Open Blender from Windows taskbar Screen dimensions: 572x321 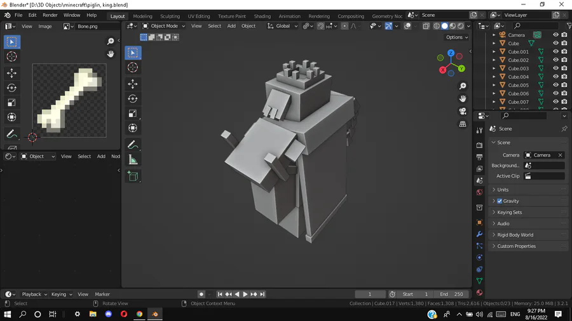click(x=155, y=314)
